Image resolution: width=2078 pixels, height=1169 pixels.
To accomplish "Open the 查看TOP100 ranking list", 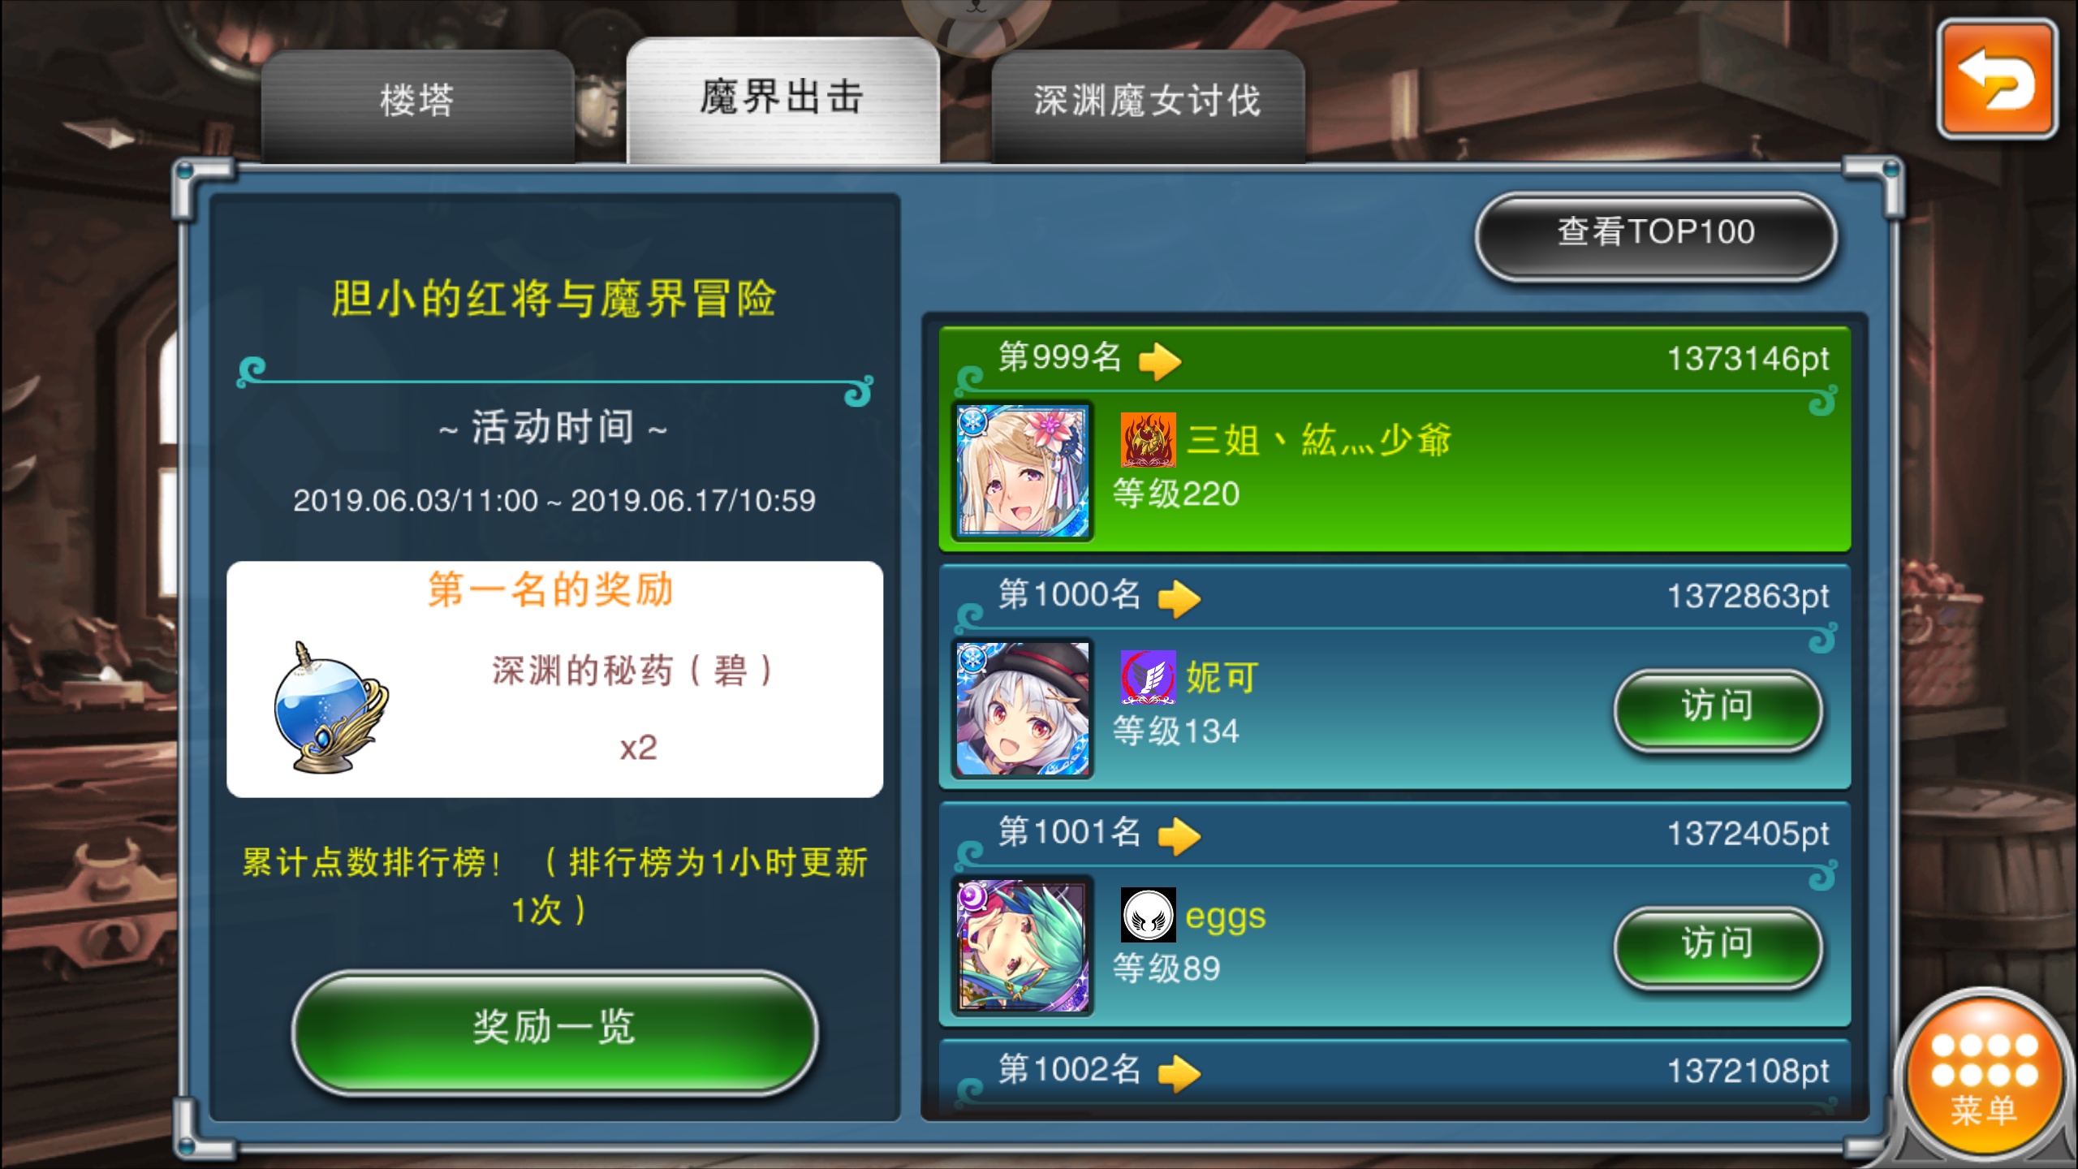I will tap(1656, 235).
